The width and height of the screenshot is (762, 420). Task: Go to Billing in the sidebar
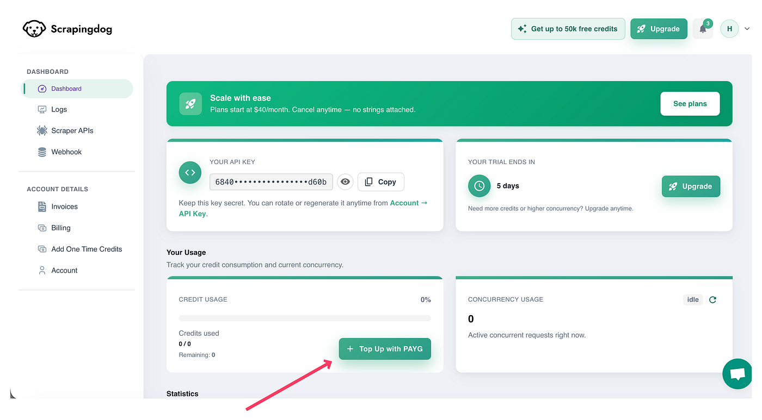coord(61,228)
